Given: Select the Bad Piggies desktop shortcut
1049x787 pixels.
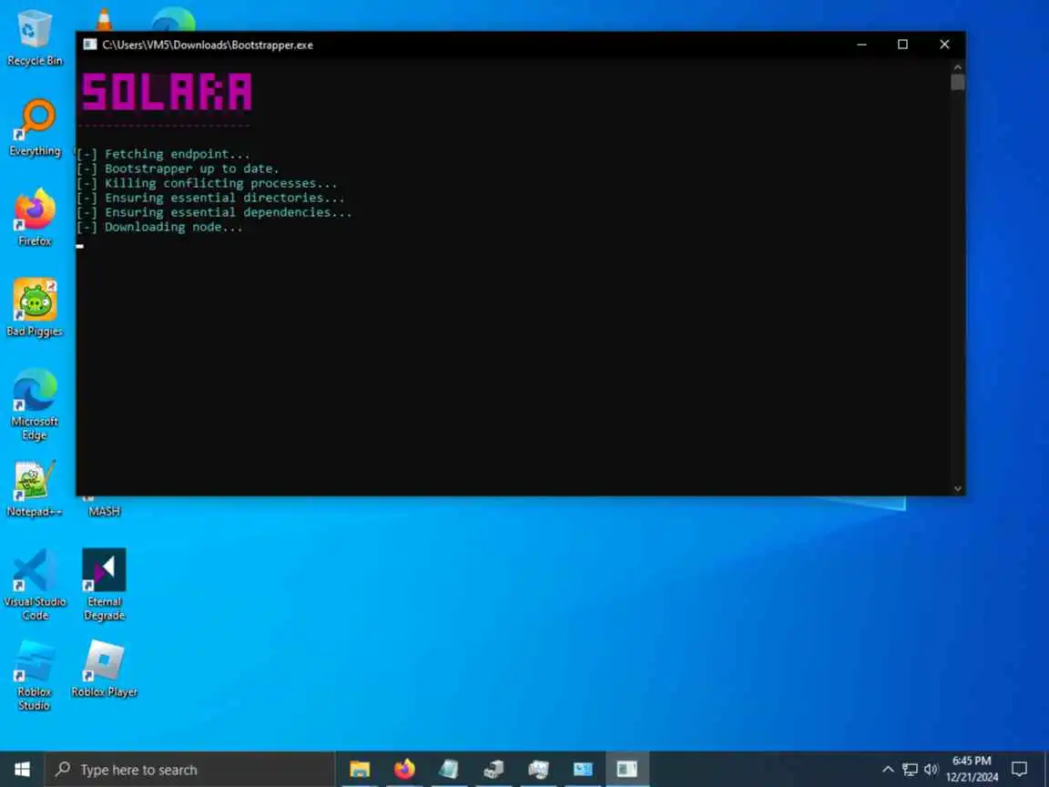Looking at the screenshot, I should tap(35, 308).
